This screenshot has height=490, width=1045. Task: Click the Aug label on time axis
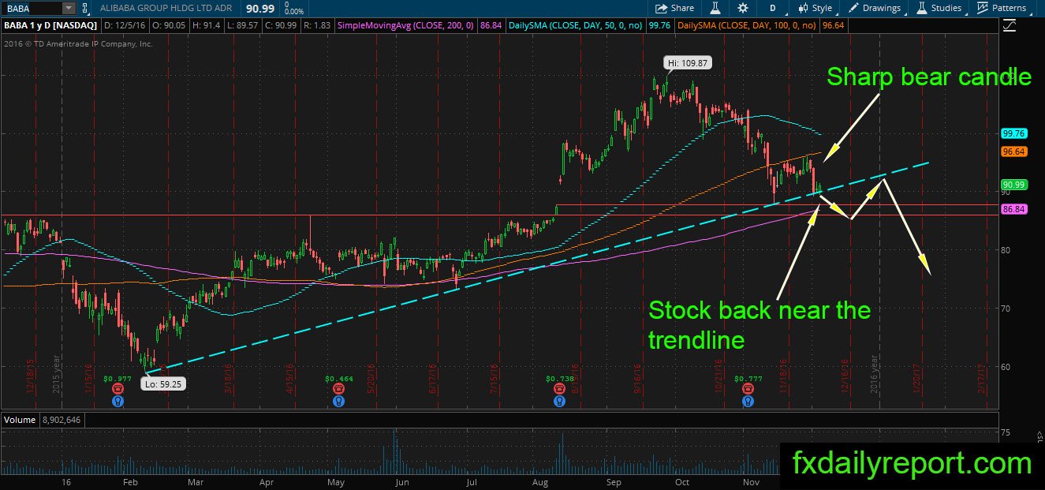point(540,481)
